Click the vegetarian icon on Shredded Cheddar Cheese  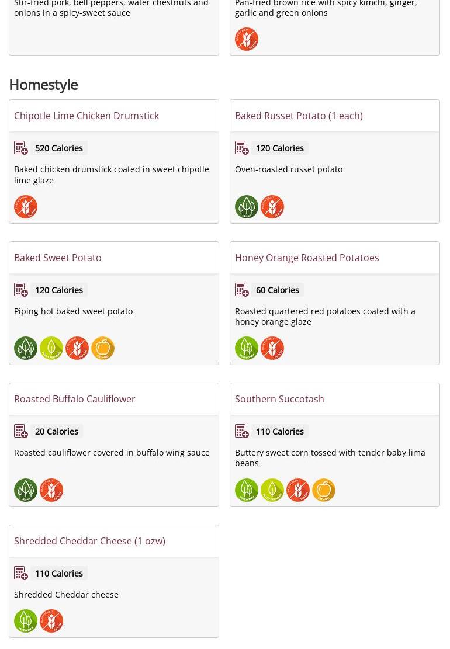pyautogui.click(x=26, y=621)
